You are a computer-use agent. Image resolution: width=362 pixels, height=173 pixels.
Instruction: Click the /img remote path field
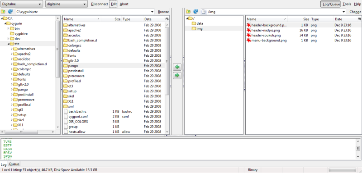274,12
